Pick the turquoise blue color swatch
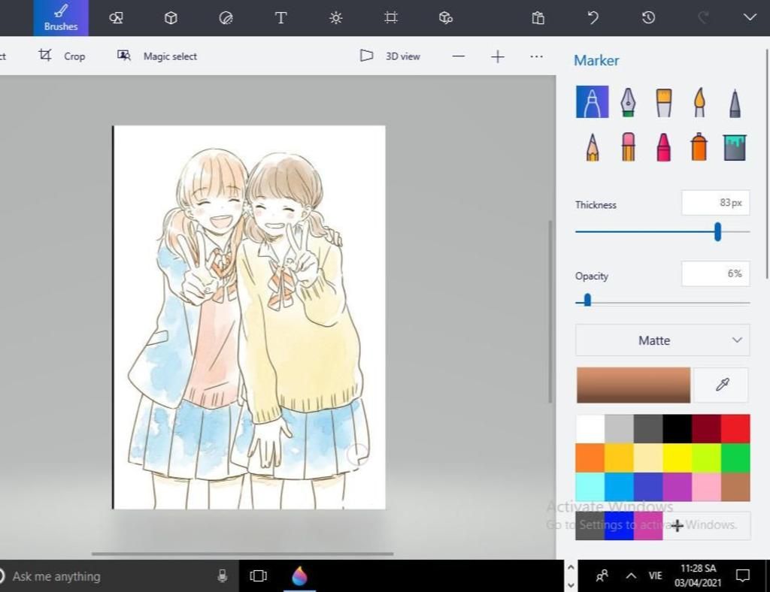 pyautogui.click(x=620, y=487)
